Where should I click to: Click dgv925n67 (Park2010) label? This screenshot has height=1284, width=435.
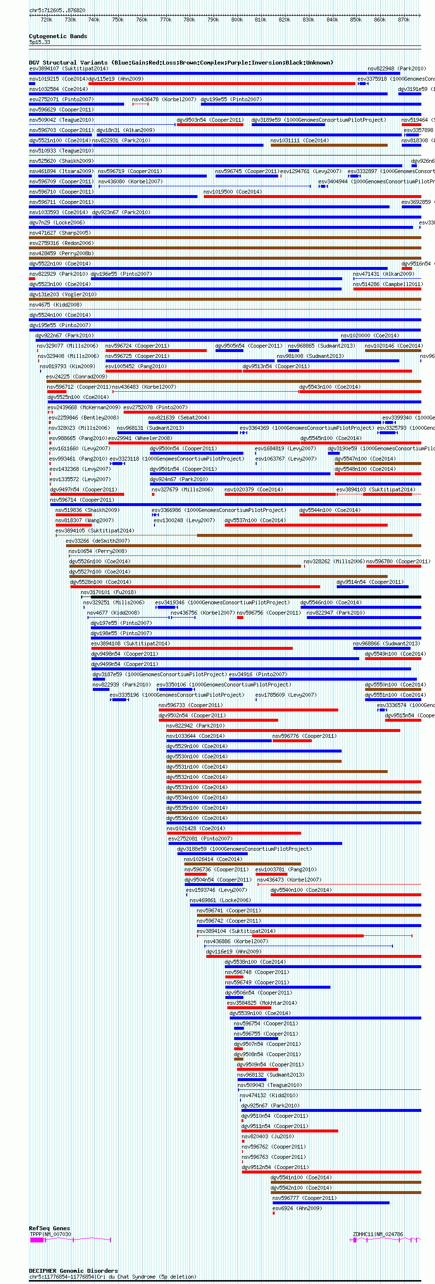click(x=270, y=1106)
